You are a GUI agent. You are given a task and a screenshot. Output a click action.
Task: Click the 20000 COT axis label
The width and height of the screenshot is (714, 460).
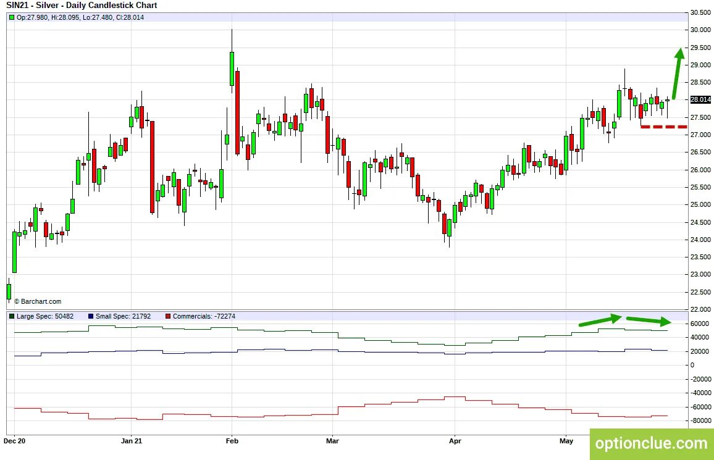tap(699, 351)
